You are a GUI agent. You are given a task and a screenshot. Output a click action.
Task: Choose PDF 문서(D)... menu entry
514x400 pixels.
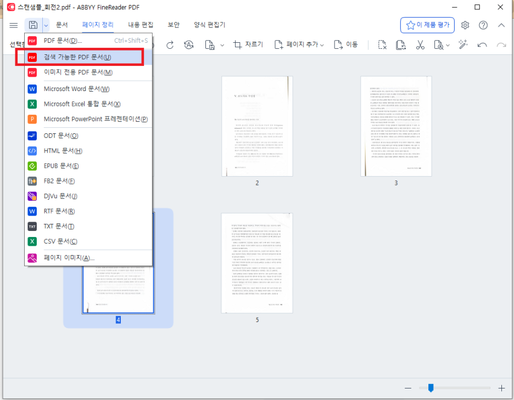point(88,41)
